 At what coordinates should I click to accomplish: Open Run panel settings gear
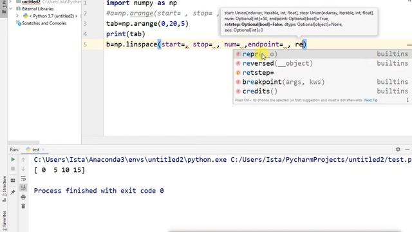pyautogui.click(x=398, y=150)
